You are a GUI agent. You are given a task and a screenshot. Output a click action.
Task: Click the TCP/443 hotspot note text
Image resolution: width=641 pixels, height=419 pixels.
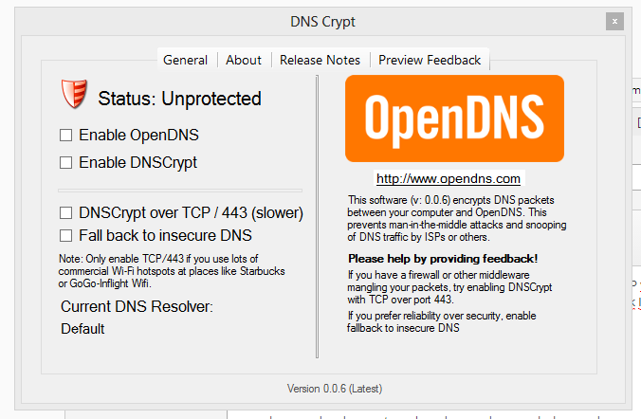click(x=157, y=271)
